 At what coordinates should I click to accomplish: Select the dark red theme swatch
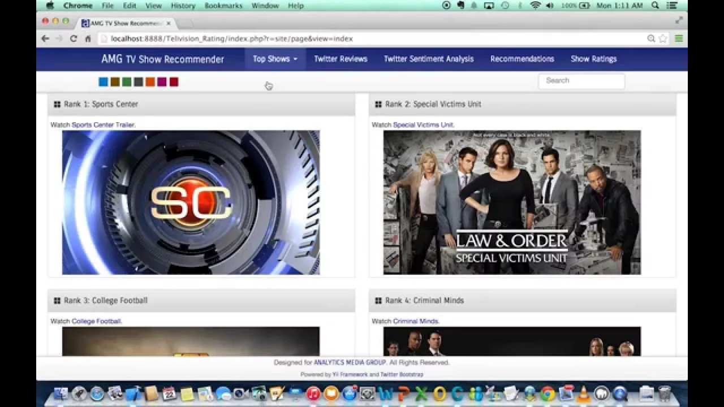(174, 82)
